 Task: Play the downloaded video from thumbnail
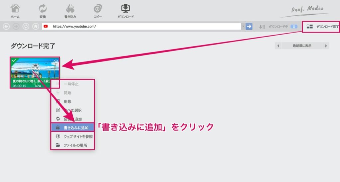tap(35, 68)
